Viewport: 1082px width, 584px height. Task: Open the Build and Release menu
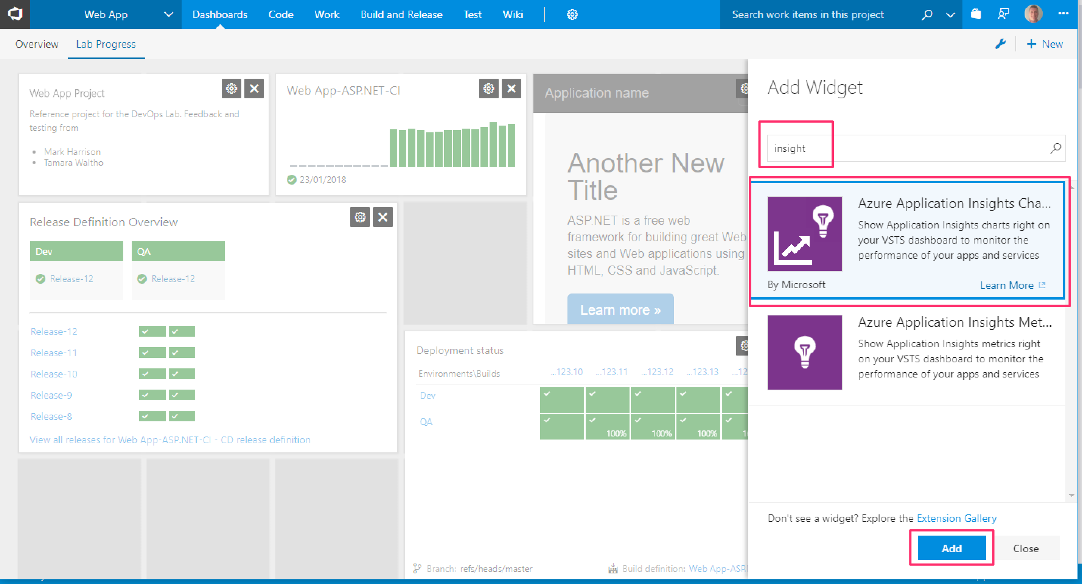click(x=401, y=14)
